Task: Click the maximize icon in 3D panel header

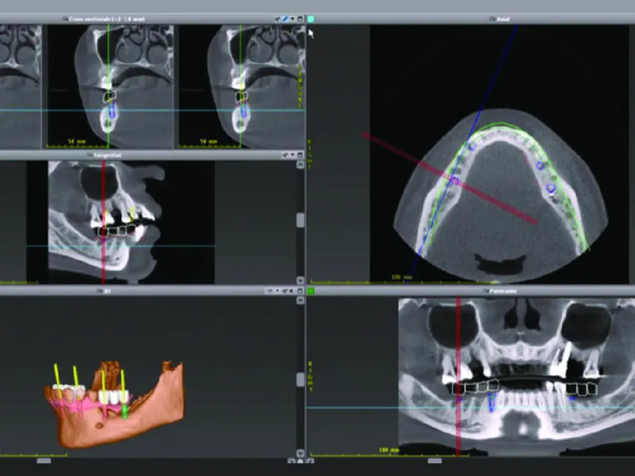Action: pyautogui.click(x=300, y=291)
